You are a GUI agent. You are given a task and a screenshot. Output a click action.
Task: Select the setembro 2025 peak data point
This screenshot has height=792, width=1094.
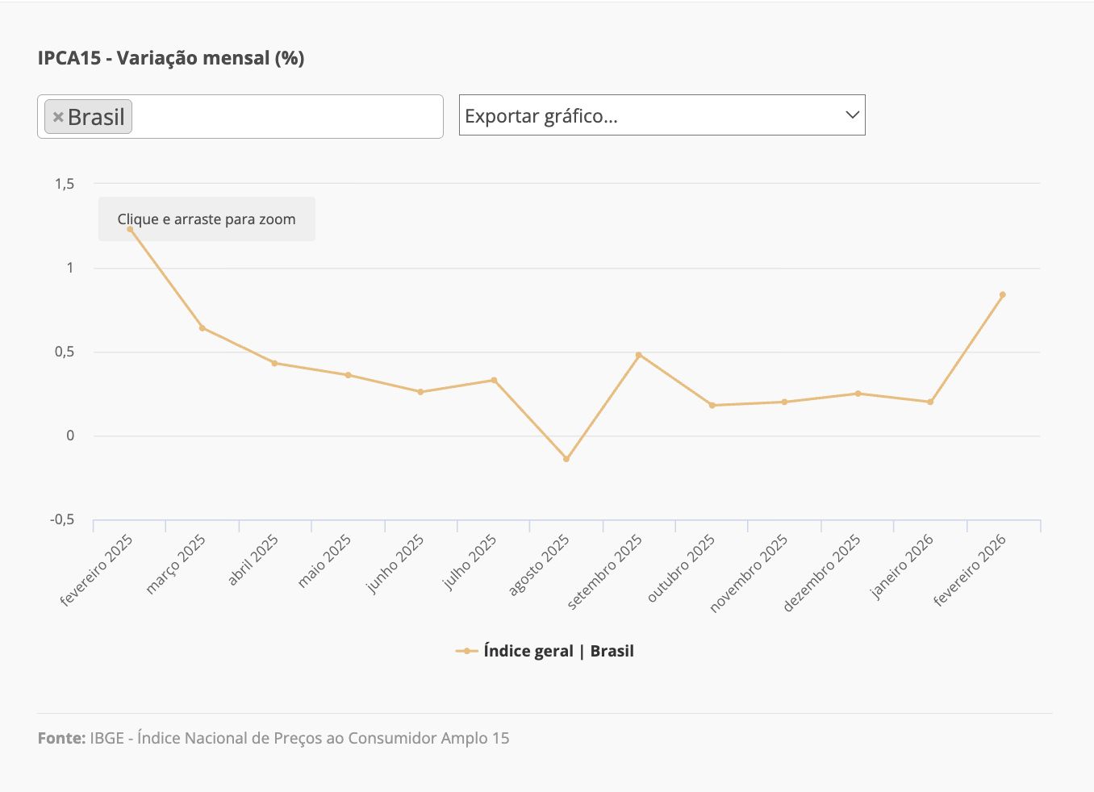coord(639,355)
